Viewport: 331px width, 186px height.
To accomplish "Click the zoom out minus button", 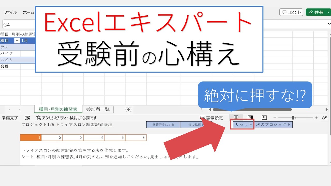I will coord(275,118).
